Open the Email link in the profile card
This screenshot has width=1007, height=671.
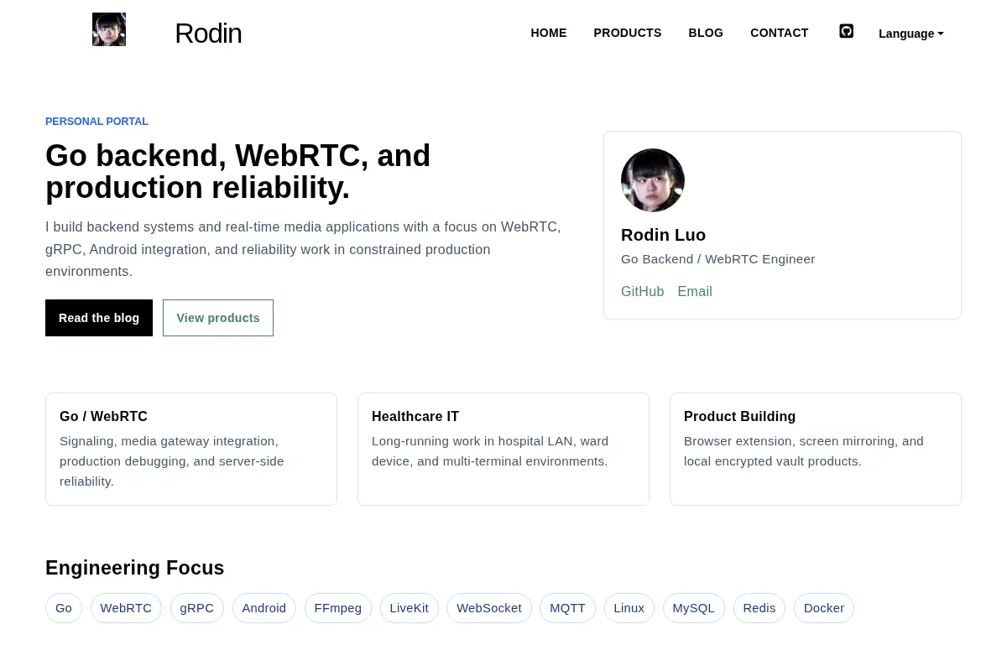tap(695, 292)
